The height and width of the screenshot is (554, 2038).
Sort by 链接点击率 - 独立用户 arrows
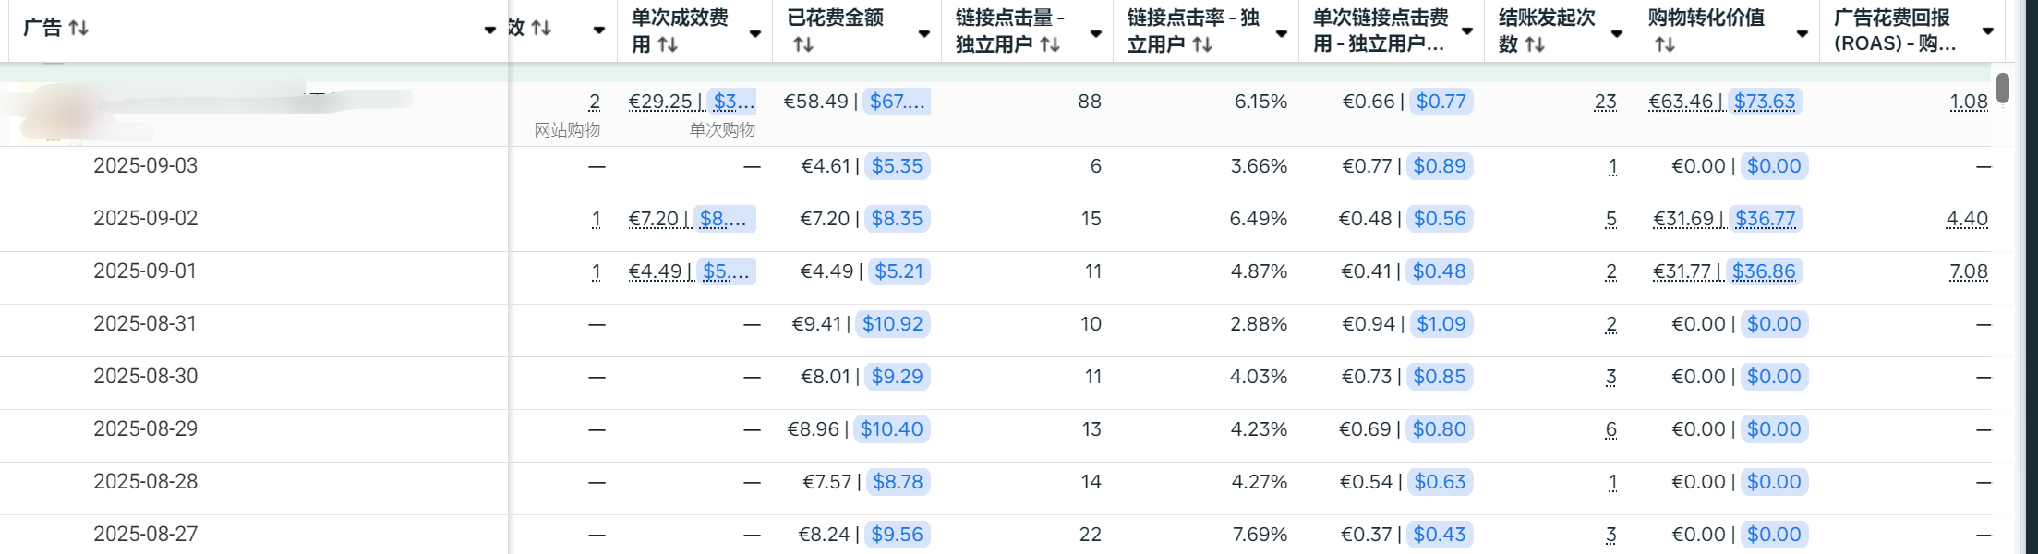pos(1202,44)
